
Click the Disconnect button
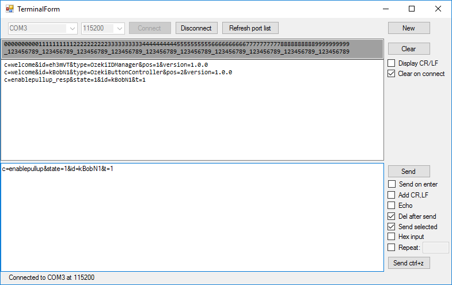[x=196, y=28]
